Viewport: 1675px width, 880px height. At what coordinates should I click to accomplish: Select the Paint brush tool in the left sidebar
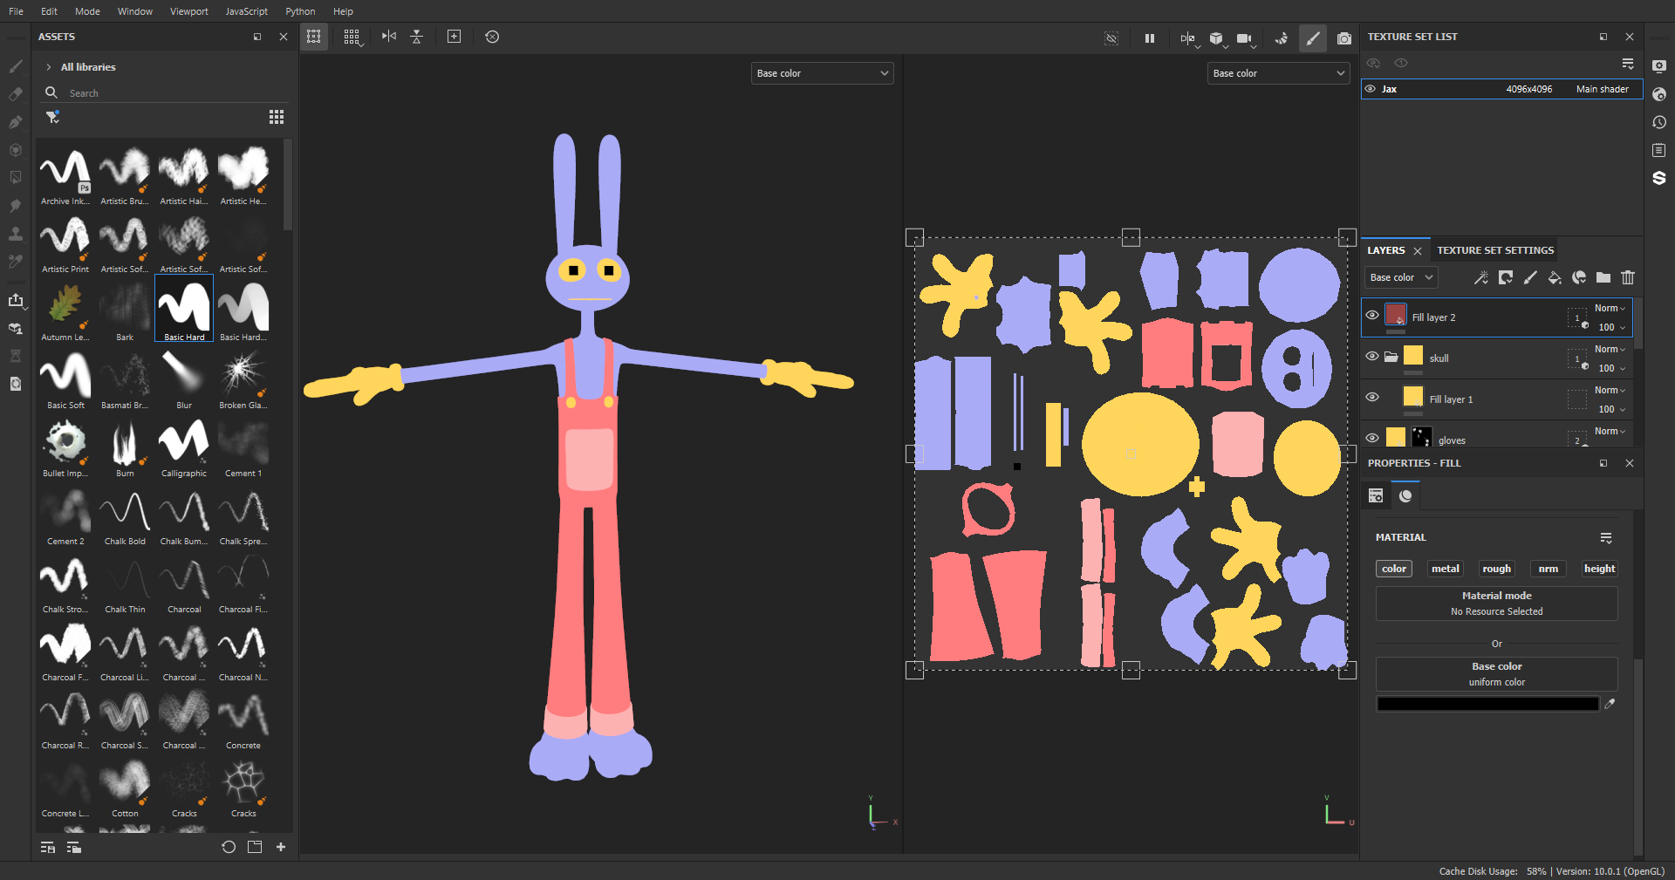(15, 66)
